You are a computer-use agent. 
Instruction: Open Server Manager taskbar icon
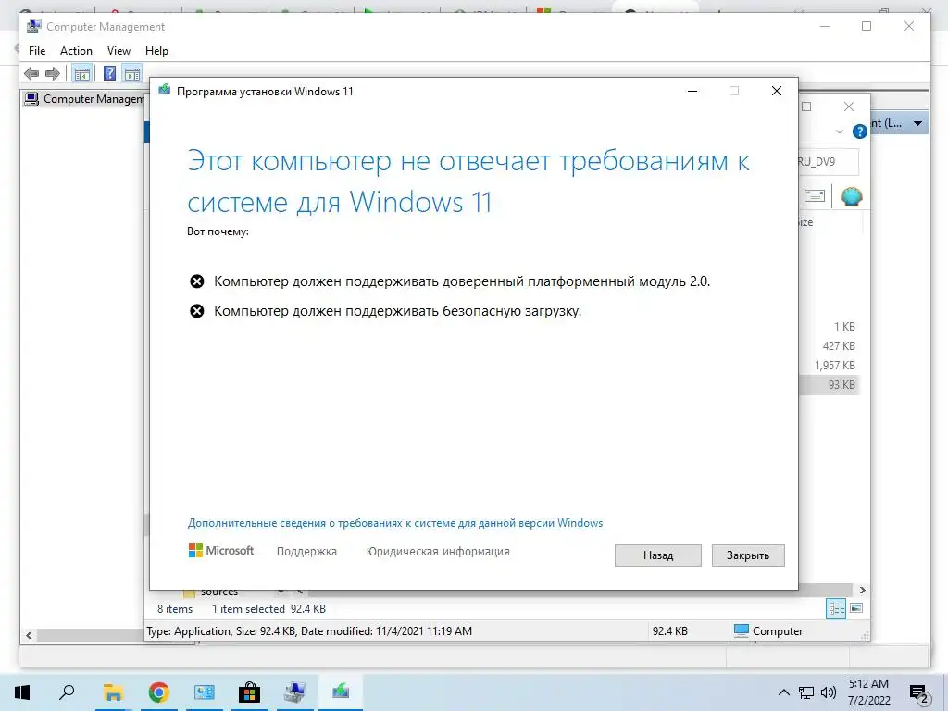click(x=204, y=692)
